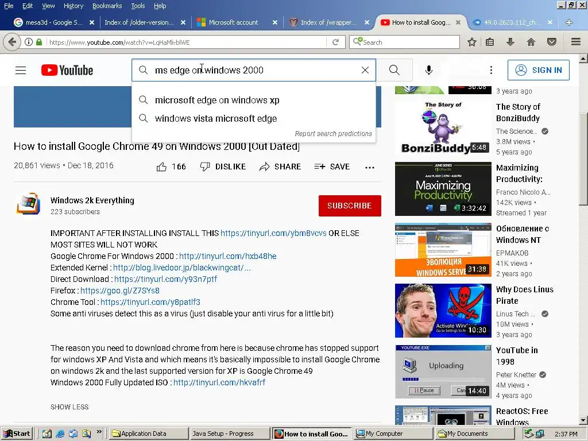The image size is (588, 441).
Task: Click page scrollbar down arrow
Action: click(583, 420)
